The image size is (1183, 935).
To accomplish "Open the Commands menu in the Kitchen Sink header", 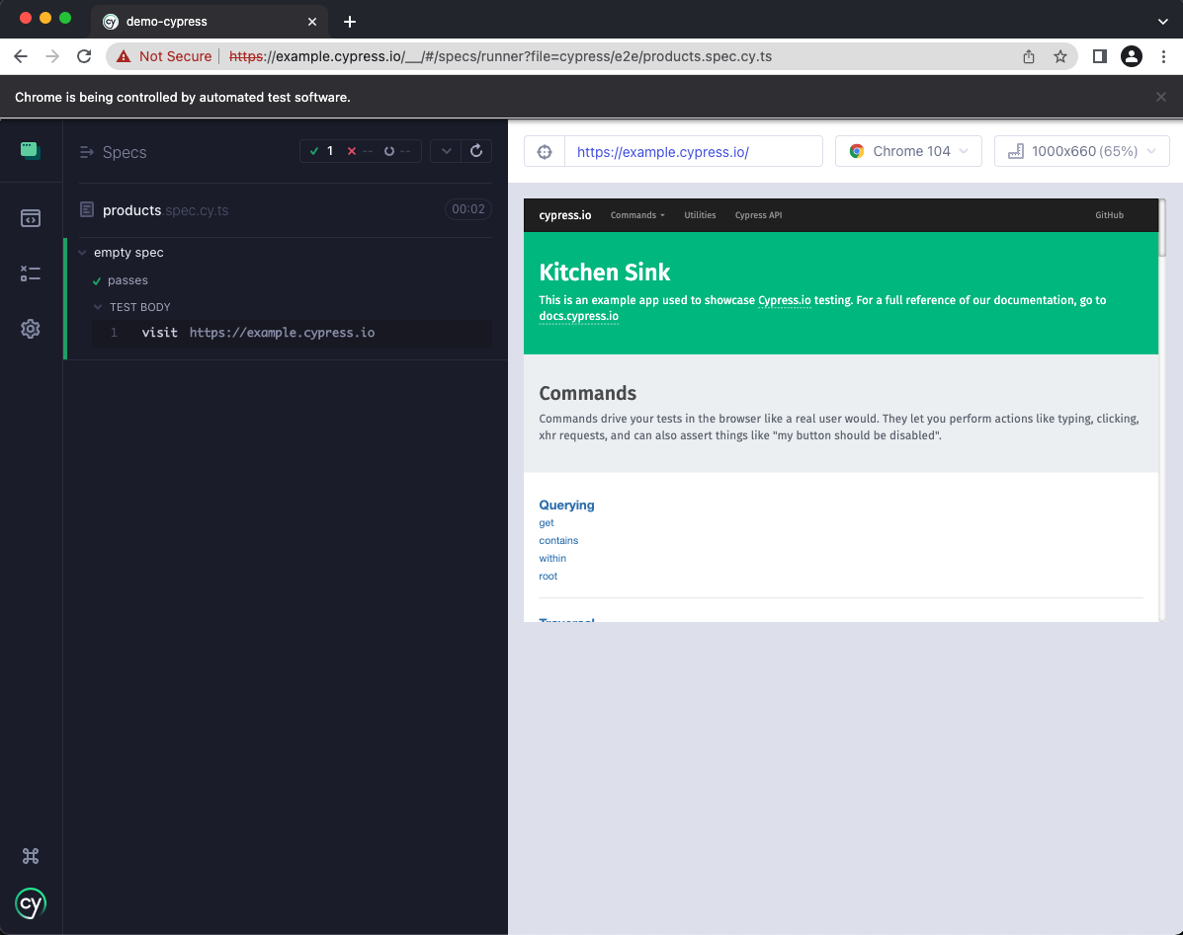I will pyautogui.click(x=637, y=215).
